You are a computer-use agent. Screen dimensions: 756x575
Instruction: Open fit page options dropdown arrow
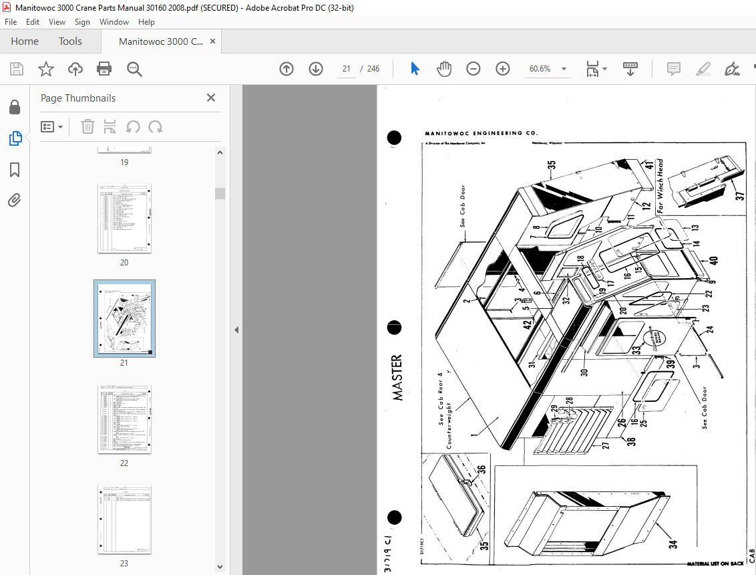tap(604, 69)
